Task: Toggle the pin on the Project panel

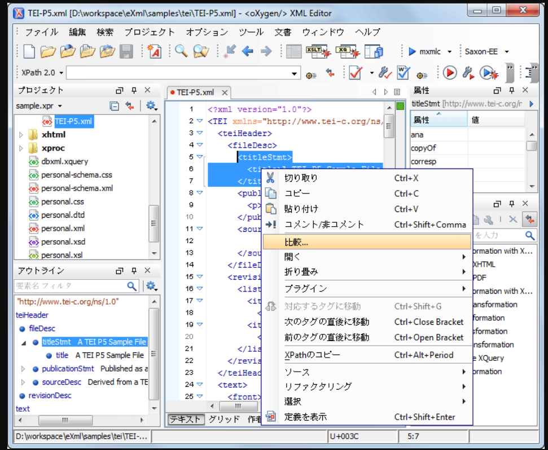Action: tap(134, 90)
